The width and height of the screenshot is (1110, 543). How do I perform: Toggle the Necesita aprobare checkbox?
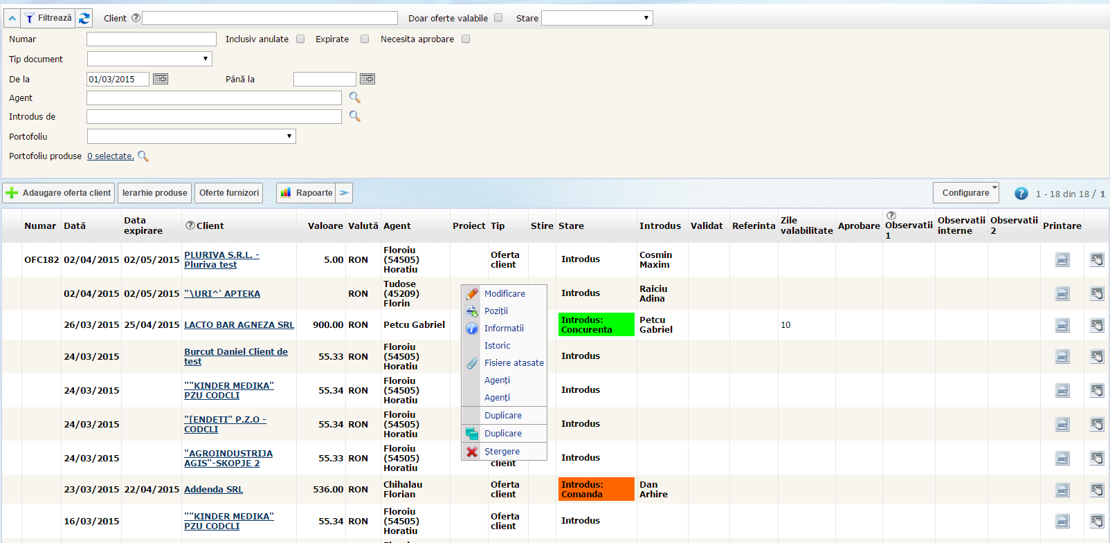pos(466,39)
